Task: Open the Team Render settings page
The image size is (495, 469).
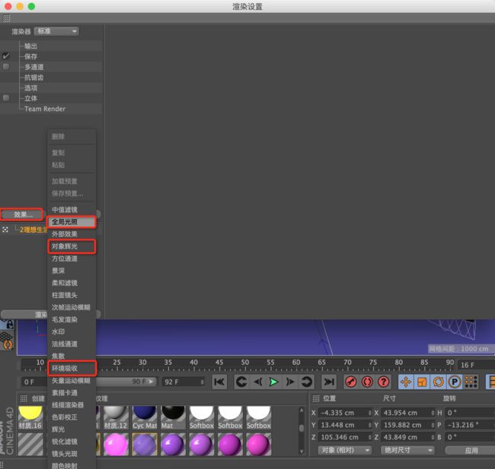Action: 45,109
